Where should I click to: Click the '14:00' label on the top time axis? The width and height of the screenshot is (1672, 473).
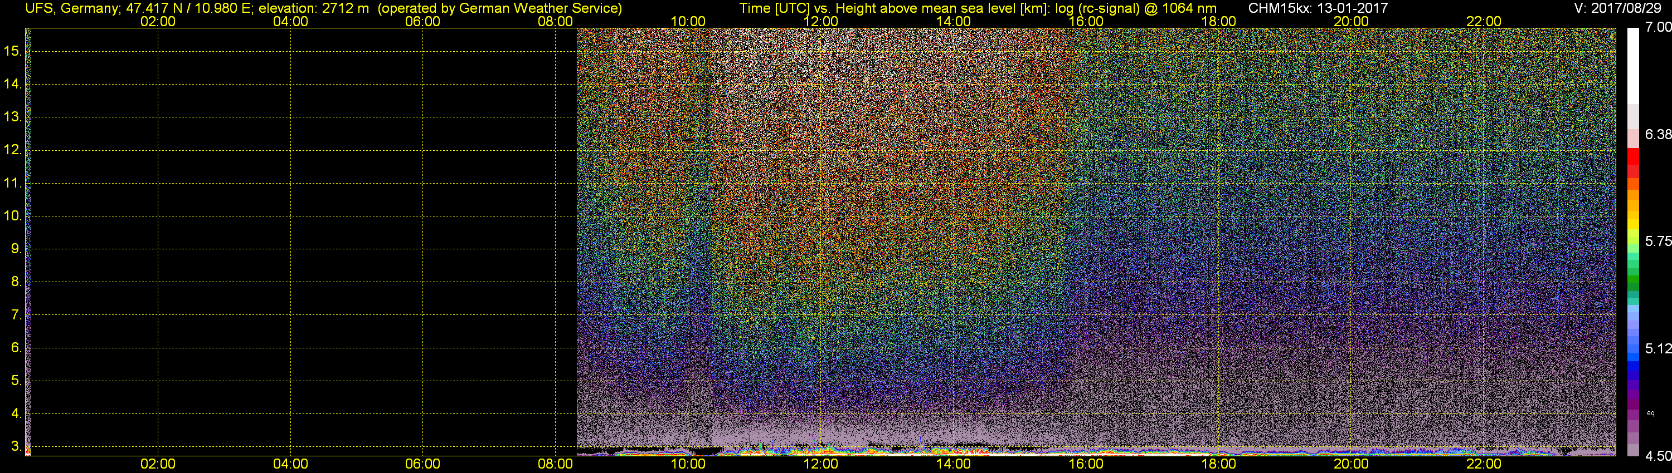coord(953,21)
